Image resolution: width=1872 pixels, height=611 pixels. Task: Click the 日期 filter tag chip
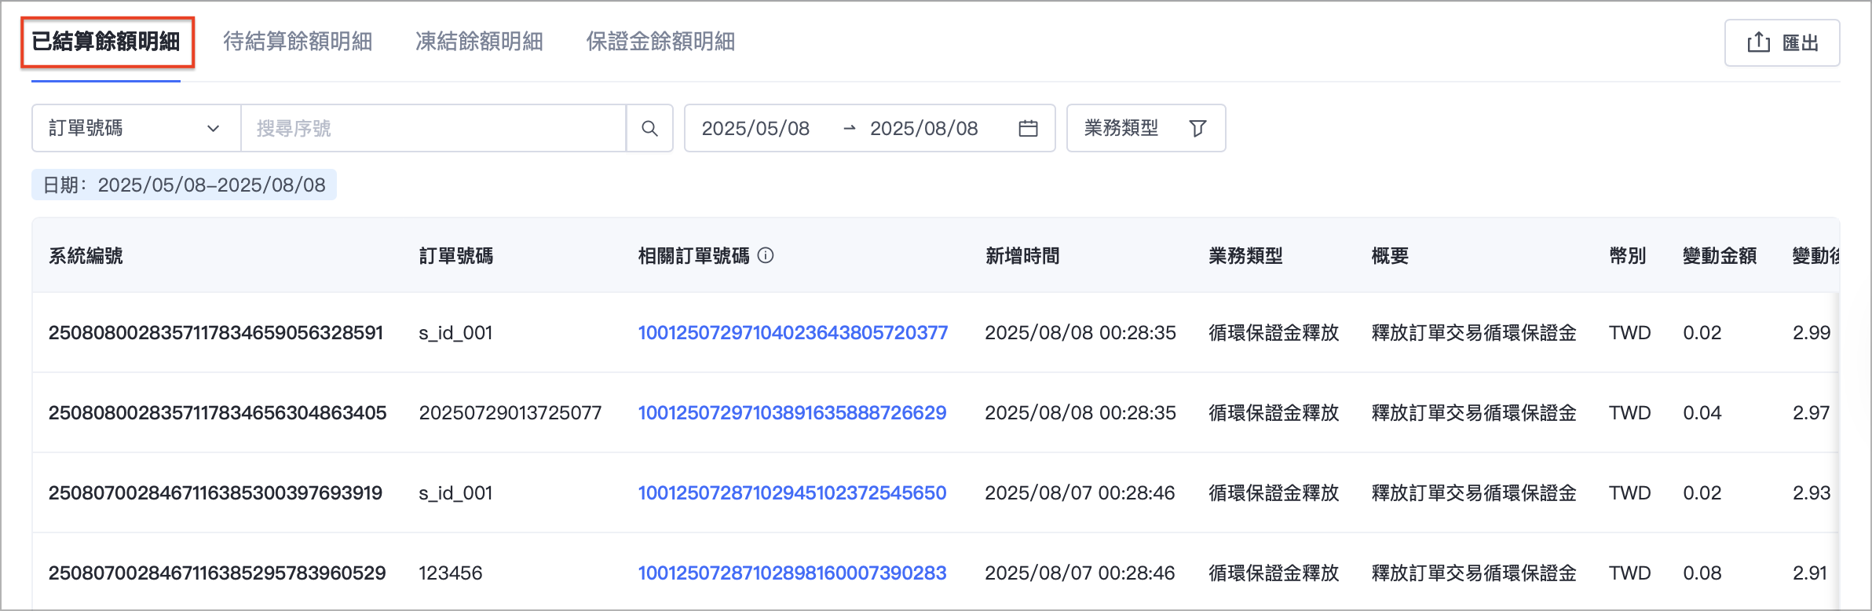pyautogui.click(x=185, y=185)
